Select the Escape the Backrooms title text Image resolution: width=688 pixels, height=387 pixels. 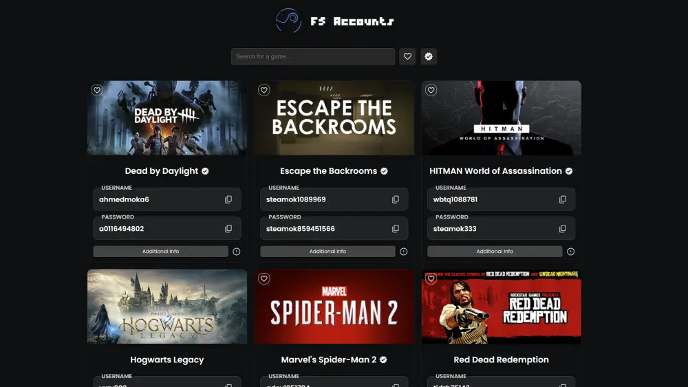pyautogui.click(x=329, y=171)
